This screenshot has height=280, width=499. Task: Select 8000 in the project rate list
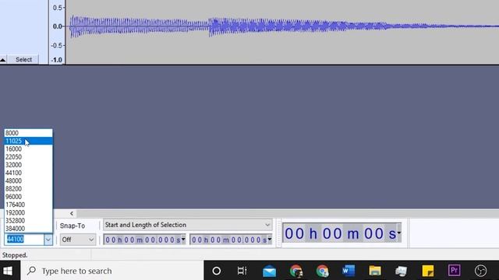pos(28,133)
